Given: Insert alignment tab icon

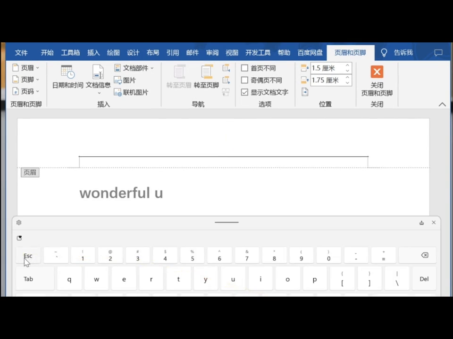Looking at the screenshot, I should (x=305, y=92).
